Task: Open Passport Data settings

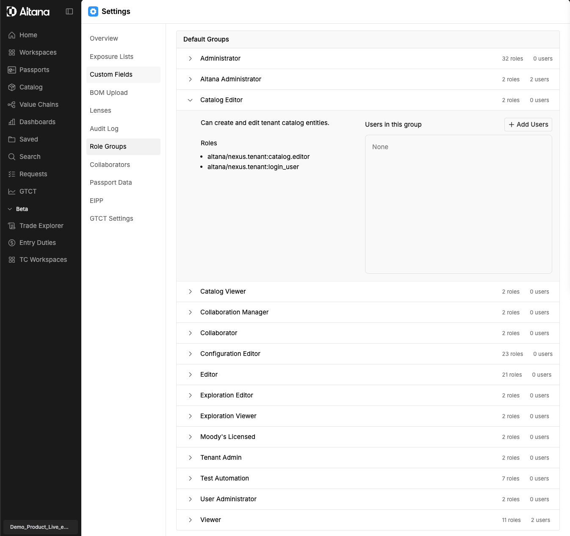Action: click(123, 183)
